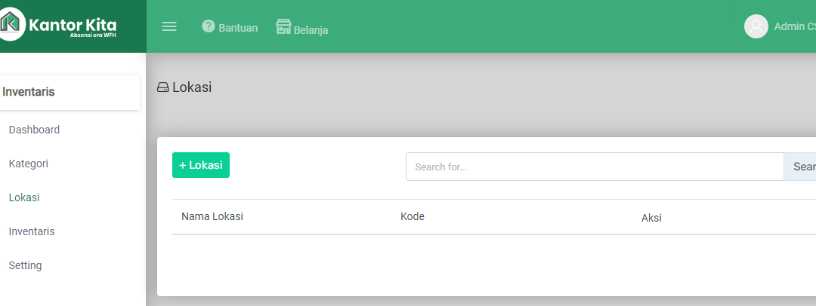Focus the Search for... input field
Viewport: 816px width, 306px height.
595,167
